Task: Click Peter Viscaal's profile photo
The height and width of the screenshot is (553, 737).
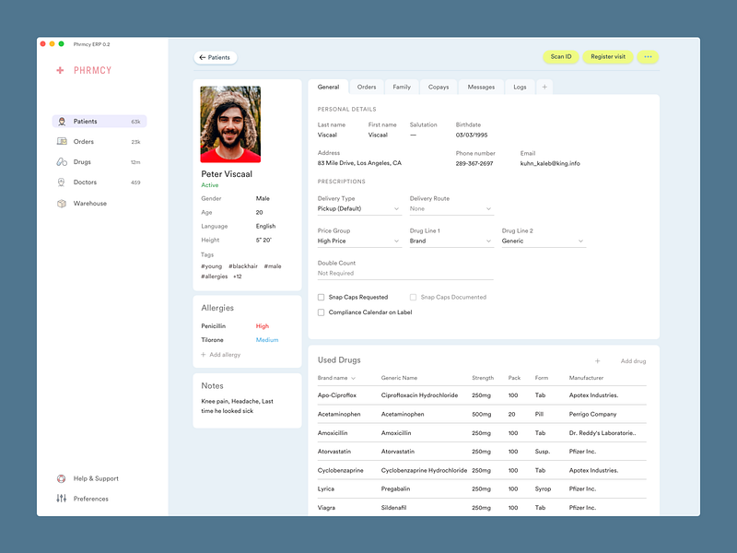Action: tap(230, 124)
